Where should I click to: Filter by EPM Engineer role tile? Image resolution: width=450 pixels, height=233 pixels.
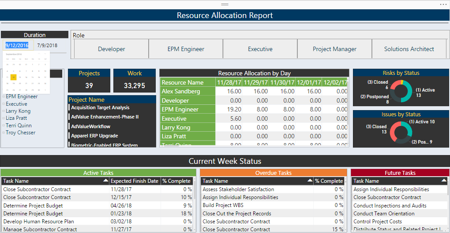pyautogui.click(x=186, y=49)
